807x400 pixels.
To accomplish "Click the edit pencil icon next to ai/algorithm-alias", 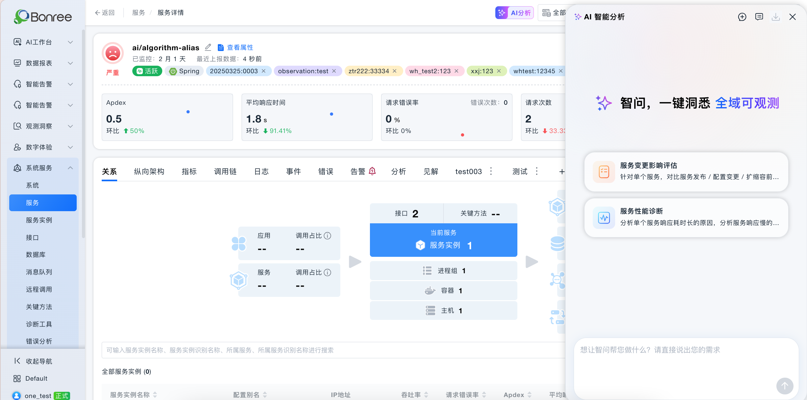I will (208, 47).
